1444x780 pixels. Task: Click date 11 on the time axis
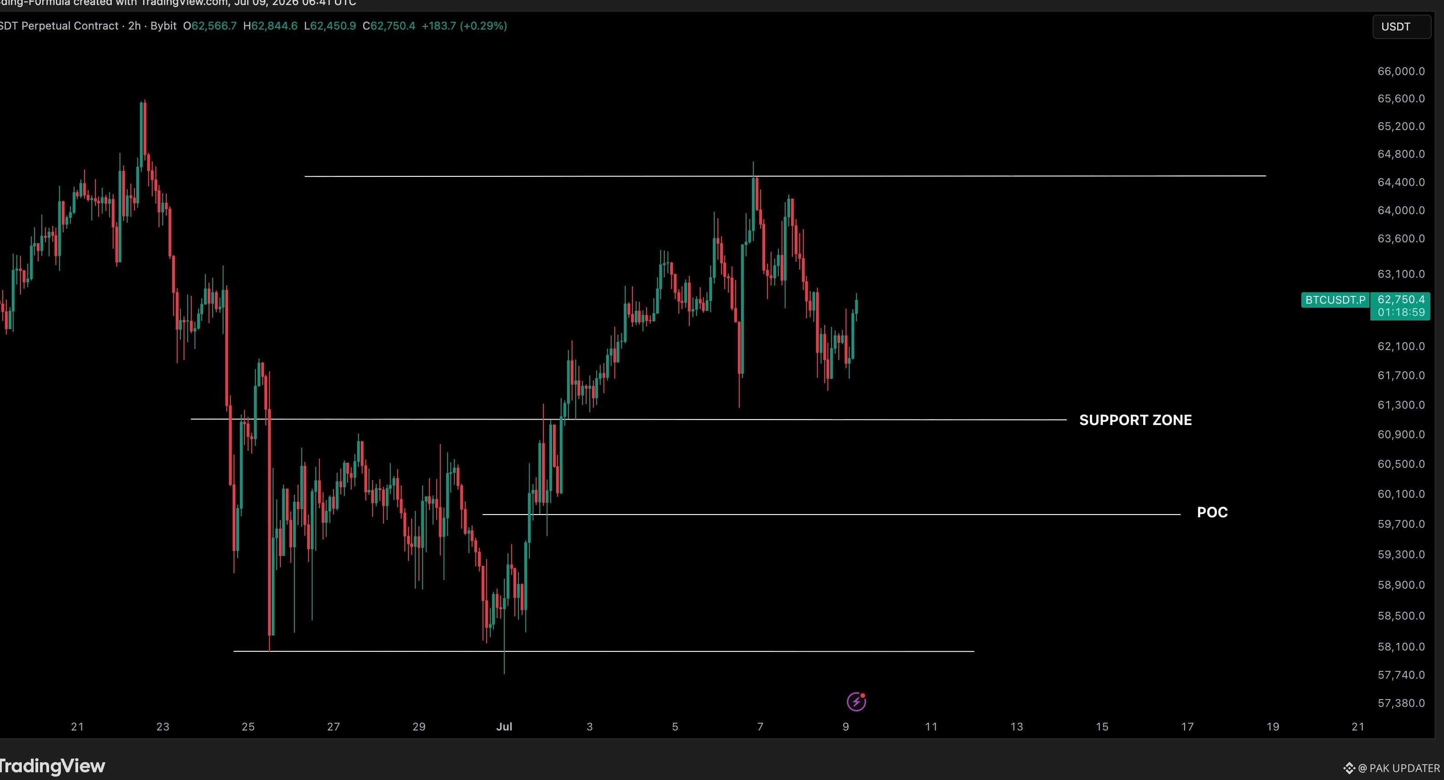(931, 727)
